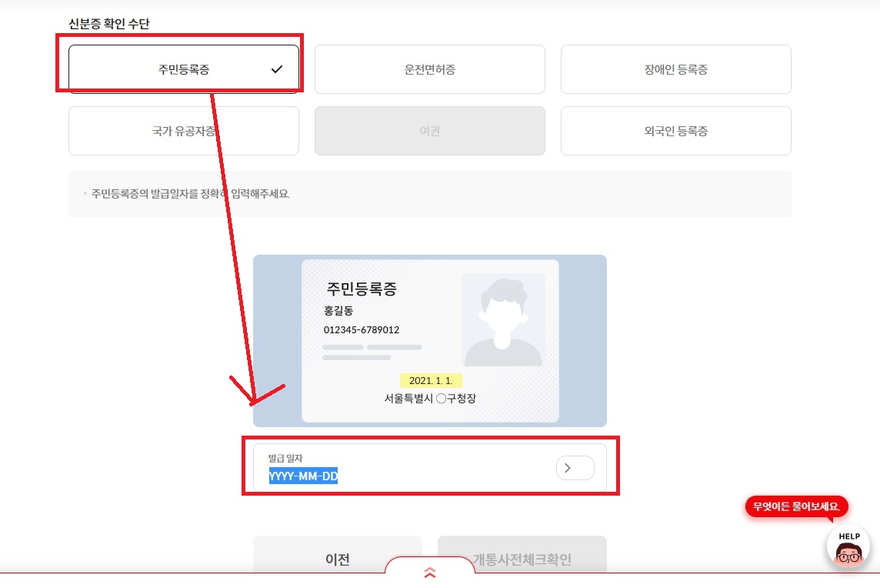
Task: Select the 장애인 등록증 option
Action: coord(675,69)
